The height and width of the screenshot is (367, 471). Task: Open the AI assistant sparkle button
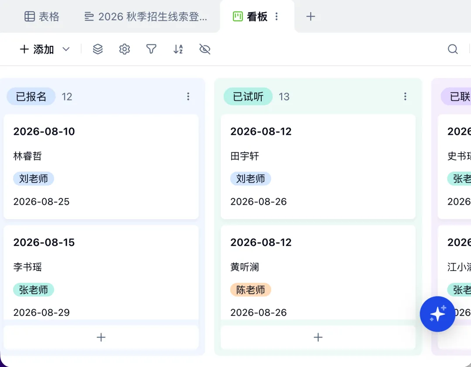pyautogui.click(x=437, y=314)
